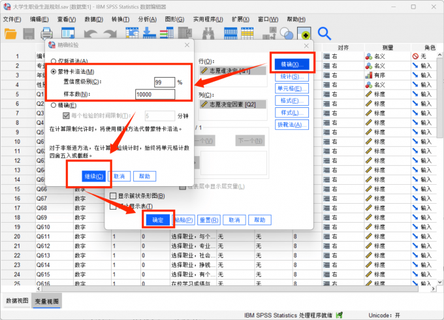Select the 蒙特卡洛法 radio option

54,71
